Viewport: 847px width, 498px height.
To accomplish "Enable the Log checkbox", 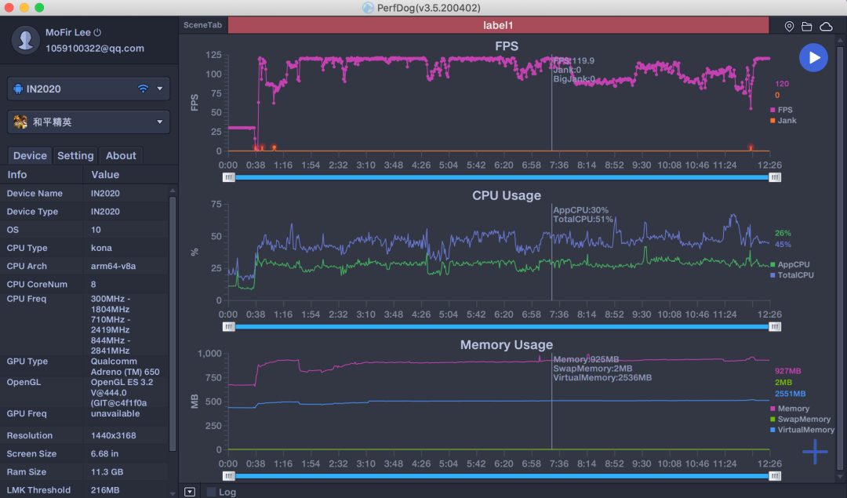I will (211, 492).
